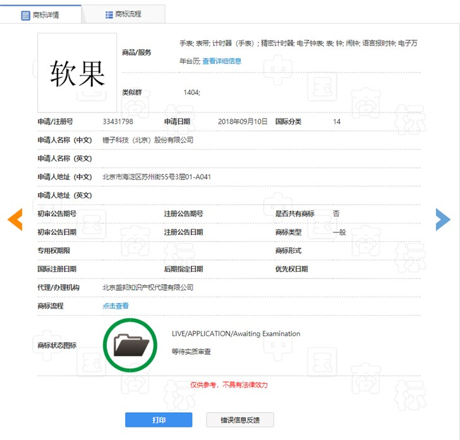Click the 申请人地址（中文） label
Viewport: 460px width, 440px height.
(x=65, y=177)
